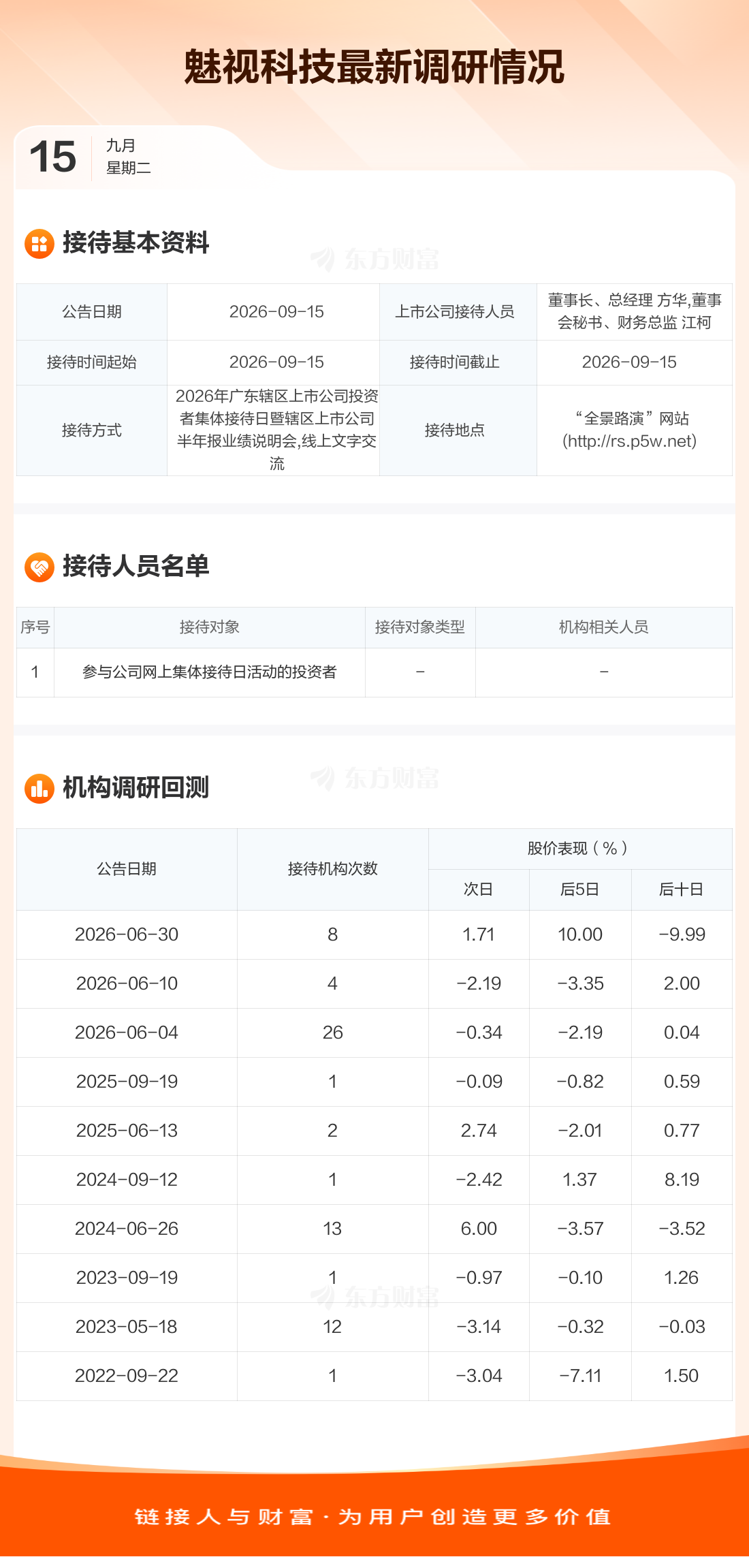Select the 2026-06-30 row date
The height and width of the screenshot is (1557, 749).
pyautogui.click(x=127, y=934)
